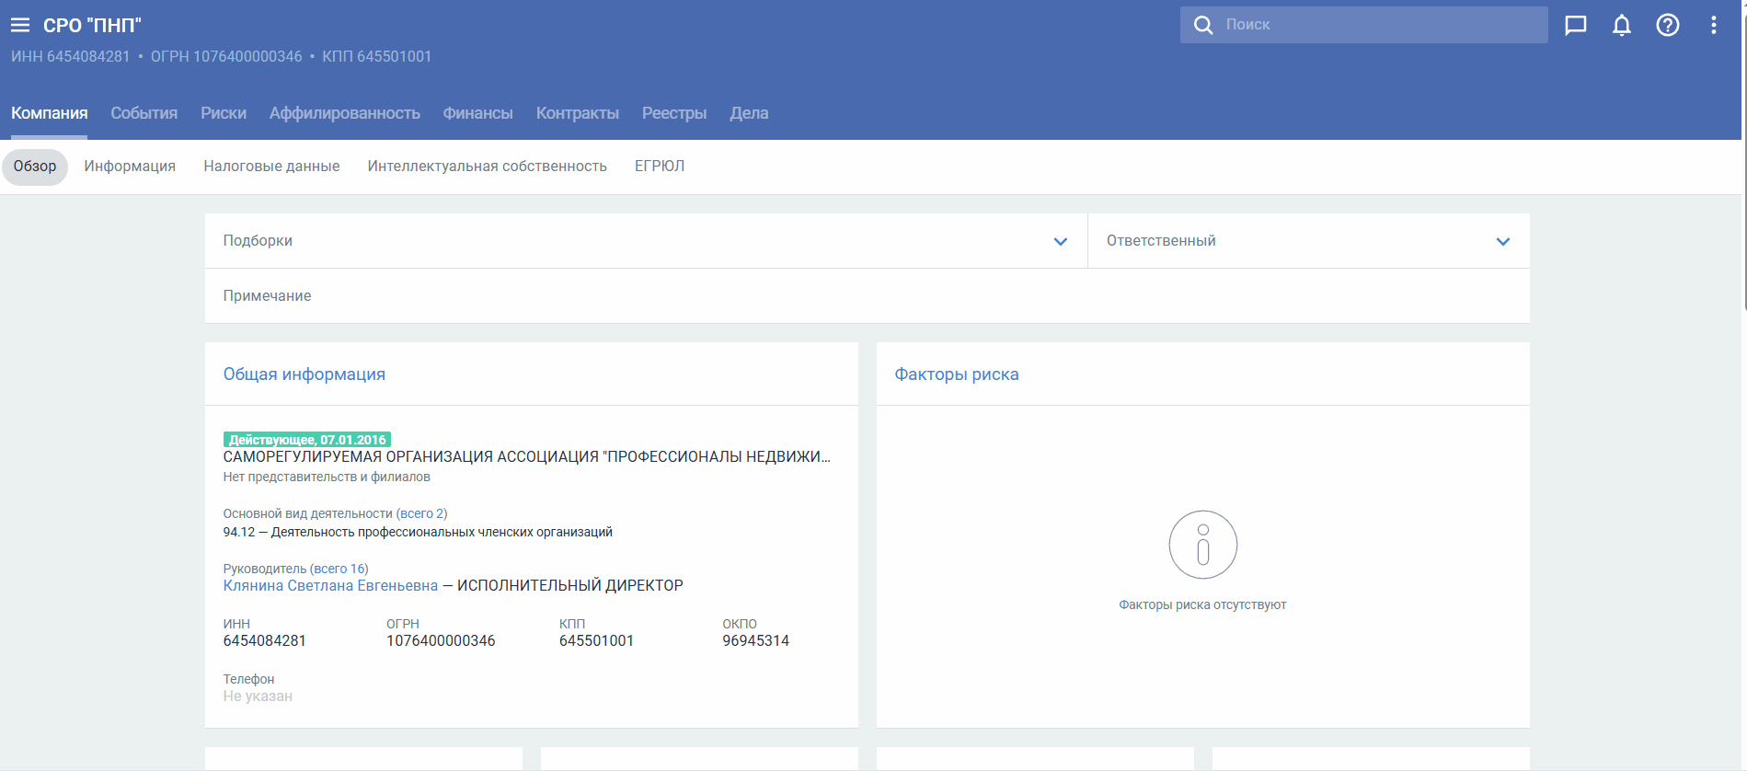Open the Аффилированность tab

point(344,113)
